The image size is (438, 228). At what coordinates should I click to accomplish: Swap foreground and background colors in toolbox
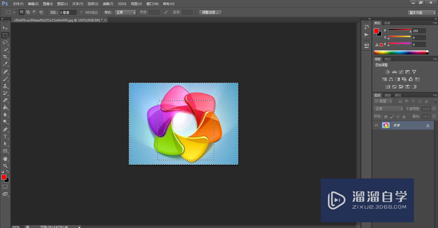7,172
